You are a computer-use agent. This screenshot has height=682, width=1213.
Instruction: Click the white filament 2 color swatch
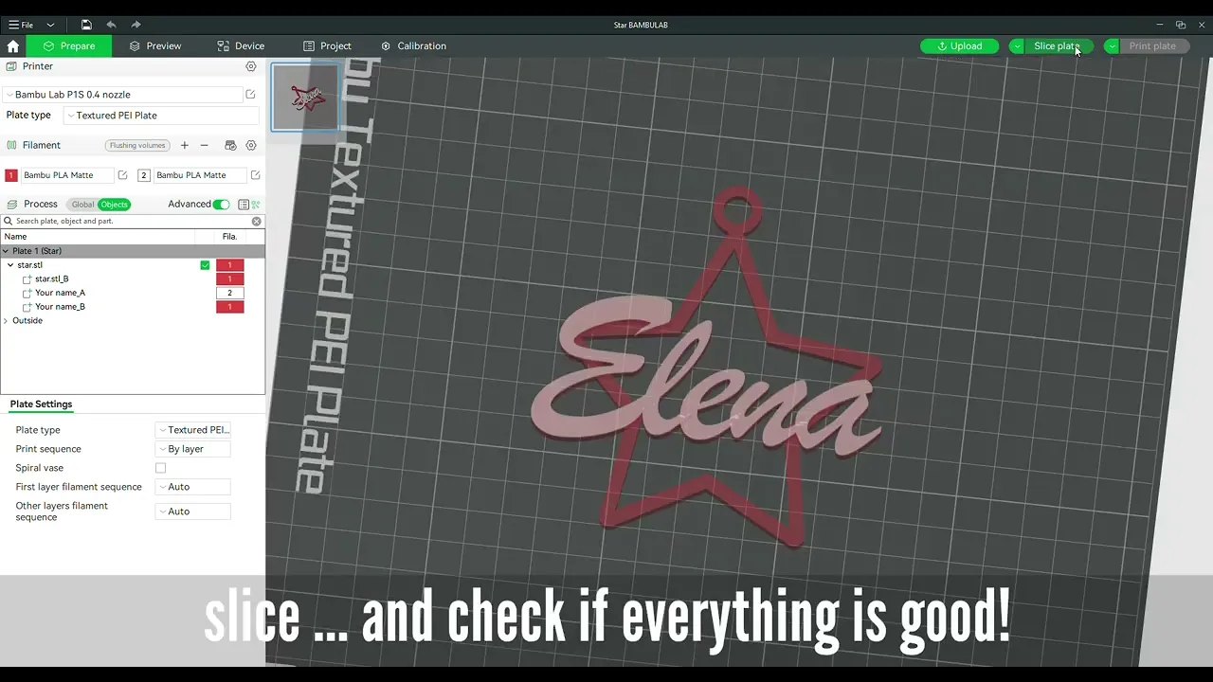click(144, 175)
